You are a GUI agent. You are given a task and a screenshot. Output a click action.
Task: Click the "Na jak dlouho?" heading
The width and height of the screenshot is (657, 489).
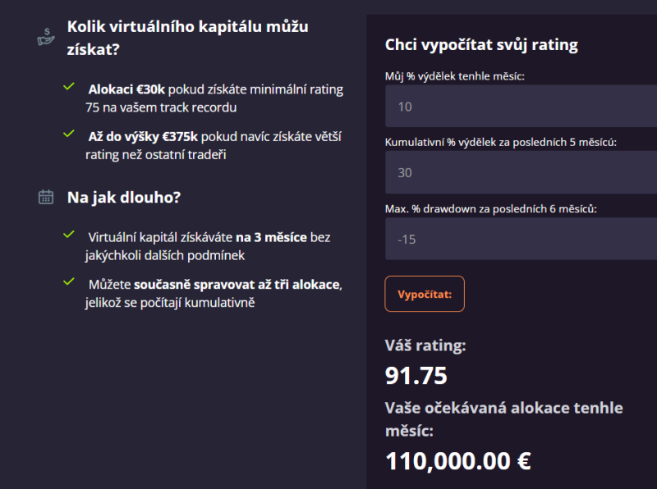(124, 198)
